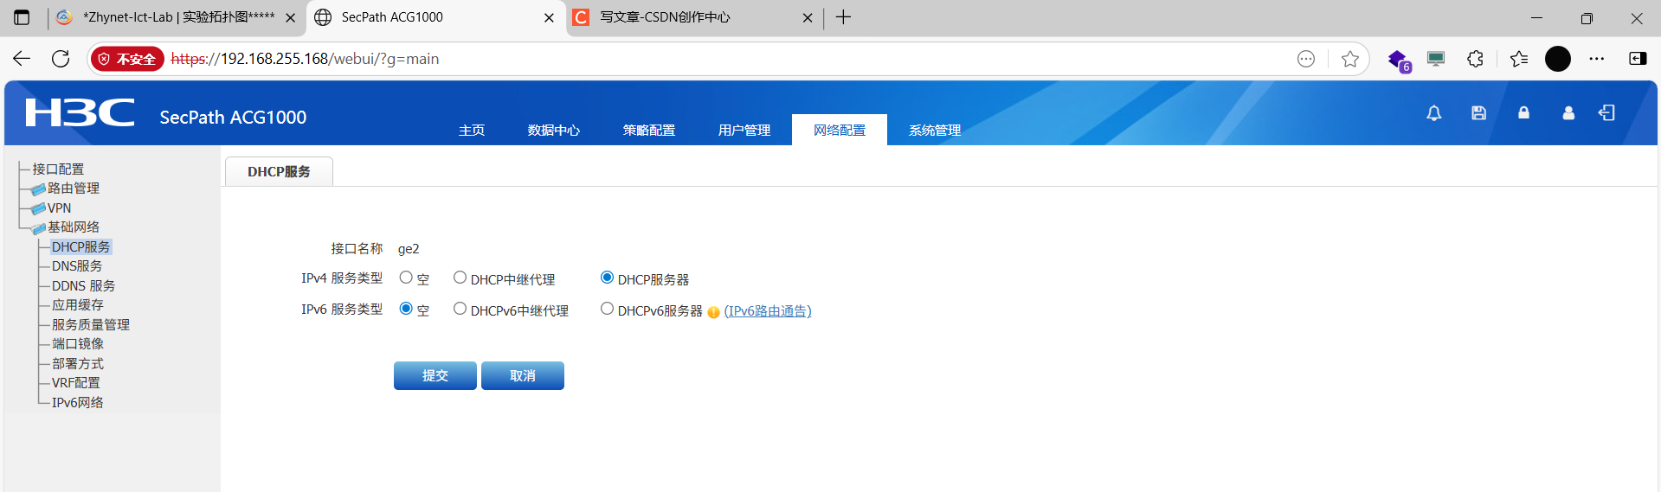Open DHCP服务 in sidebar tree

pyautogui.click(x=80, y=247)
